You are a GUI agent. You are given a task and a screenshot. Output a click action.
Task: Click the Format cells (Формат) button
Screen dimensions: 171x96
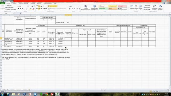coord(140,7)
